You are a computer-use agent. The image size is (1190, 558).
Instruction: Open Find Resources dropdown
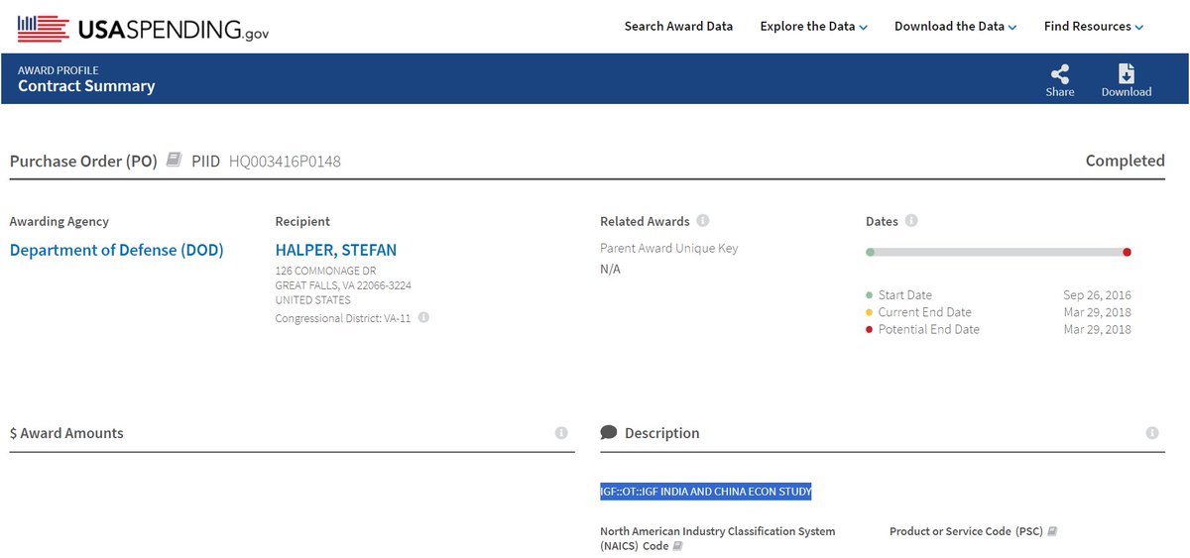pyautogui.click(x=1093, y=27)
